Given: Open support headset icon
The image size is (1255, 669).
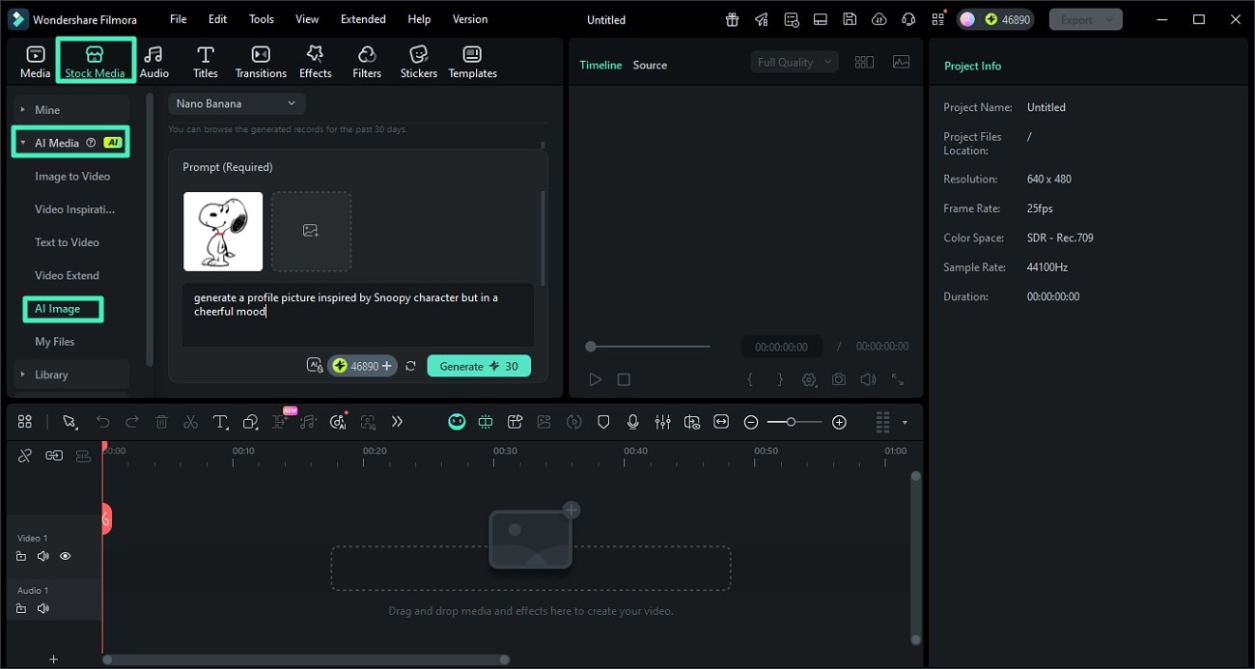Looking at the screenshot, I should click(x=908, y=19).
